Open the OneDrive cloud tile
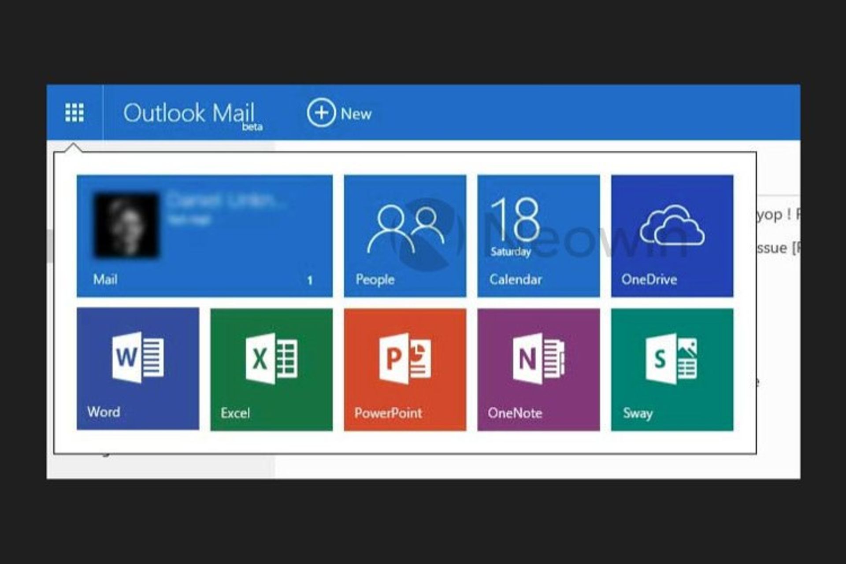This screenshot has width=846, height=564. [x=672, y=236]
